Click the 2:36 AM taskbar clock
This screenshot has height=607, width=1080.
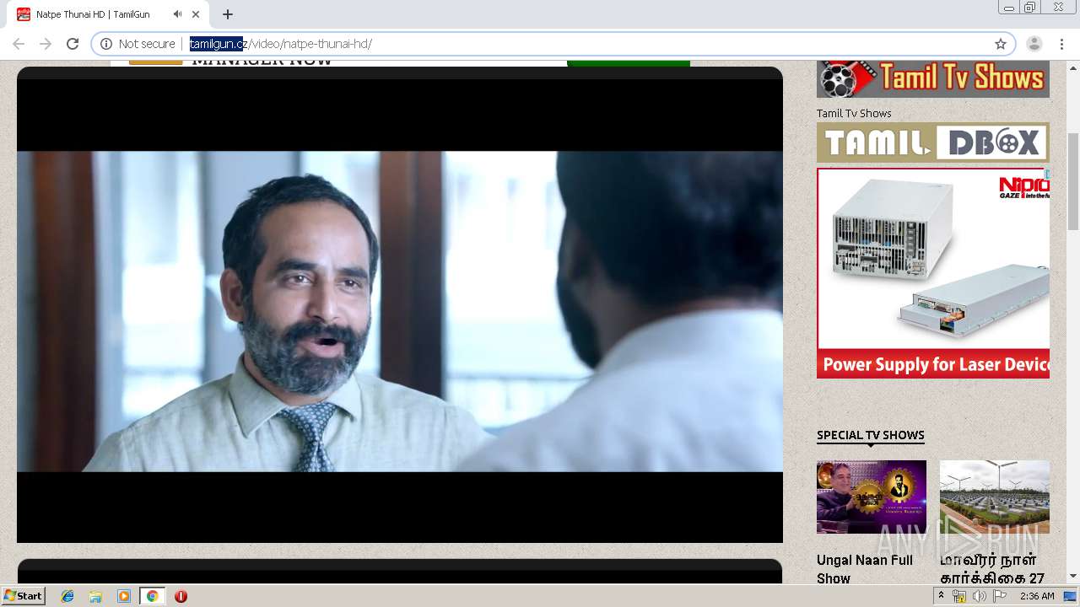click(x=1037, y=596)
